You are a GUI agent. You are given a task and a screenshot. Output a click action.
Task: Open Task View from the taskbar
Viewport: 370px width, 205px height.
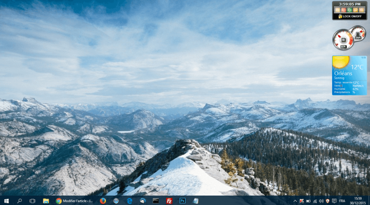pyautogui.click(x=32, y=201)
